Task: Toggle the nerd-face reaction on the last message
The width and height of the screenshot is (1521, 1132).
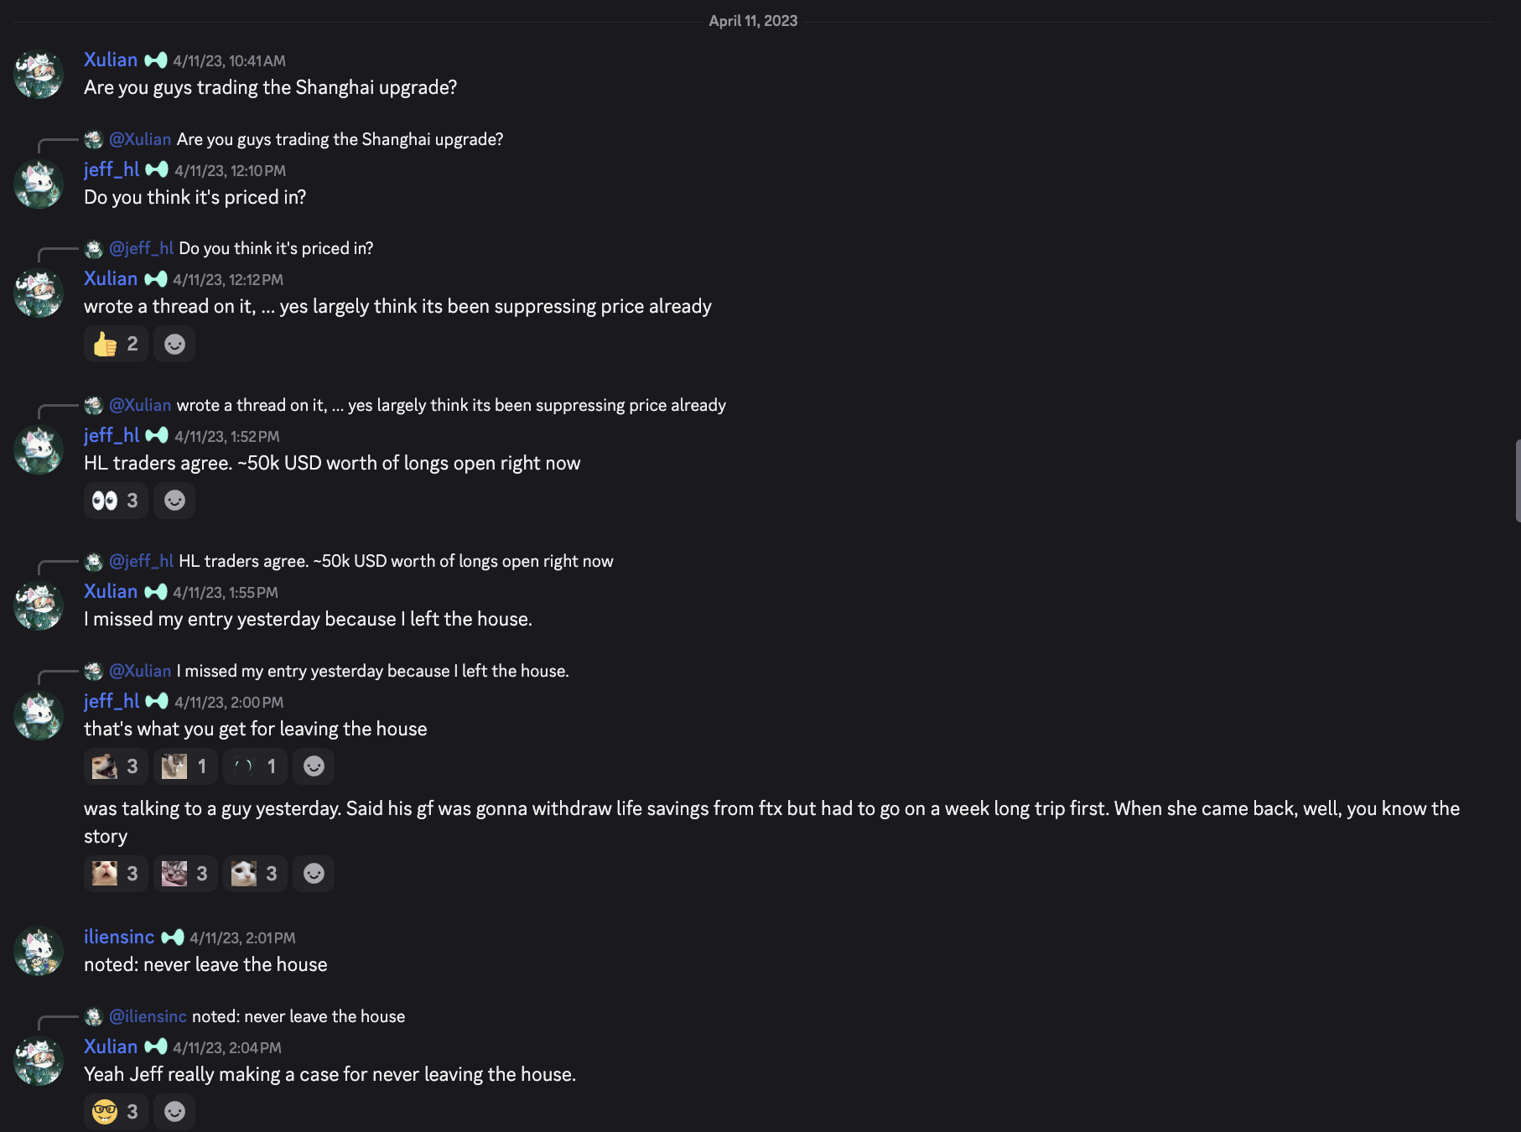Action: tap(116, 1112)
